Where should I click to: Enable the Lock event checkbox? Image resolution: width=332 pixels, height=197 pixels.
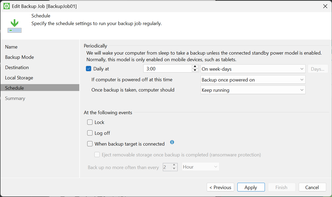click(x=90, y=122)
